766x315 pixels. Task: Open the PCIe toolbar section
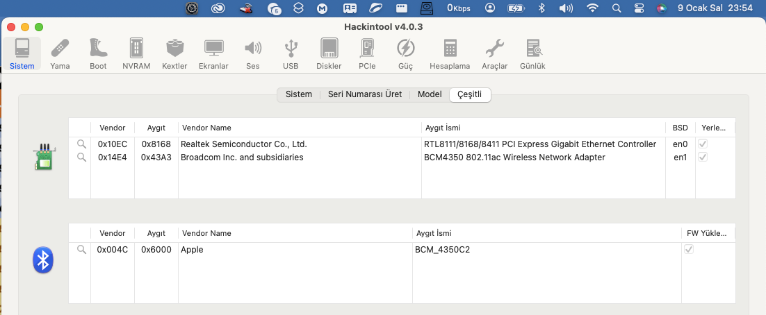click(367, 54)
